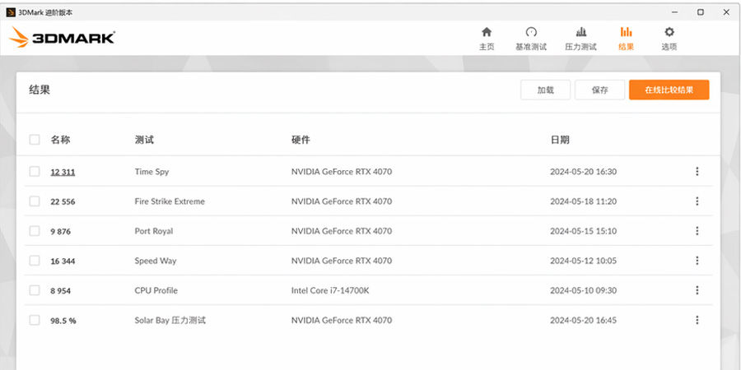
Task: Open the Solar Bay row's more-options menu
Action: pos(697,320)
